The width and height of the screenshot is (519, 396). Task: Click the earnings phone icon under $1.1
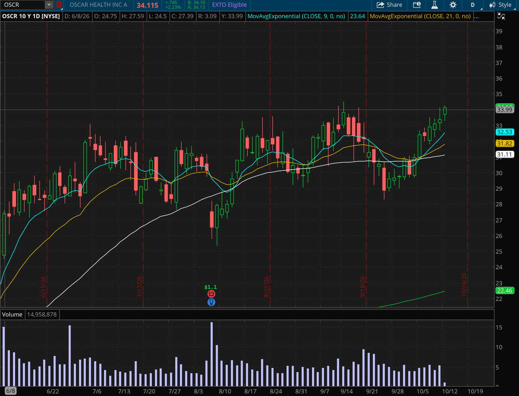(x=211, y=294)
